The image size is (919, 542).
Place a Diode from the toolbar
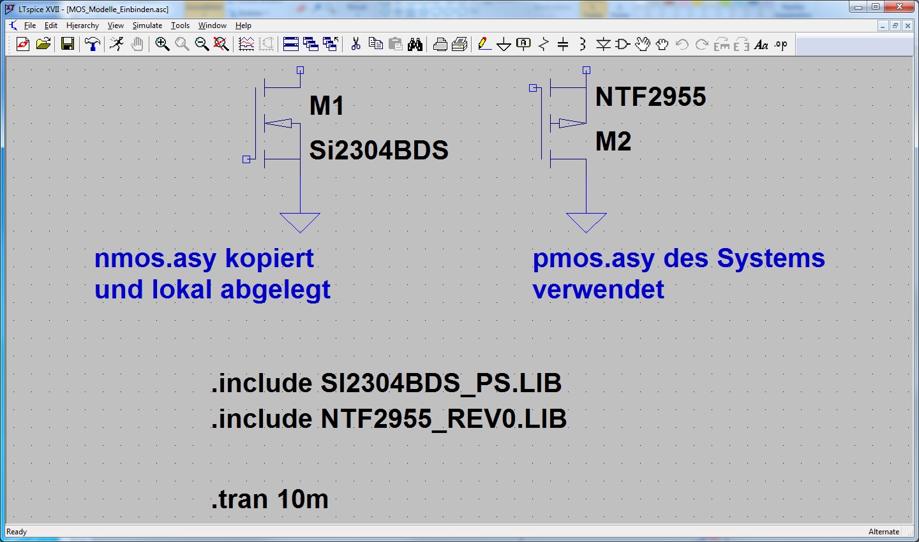point(603,44)
